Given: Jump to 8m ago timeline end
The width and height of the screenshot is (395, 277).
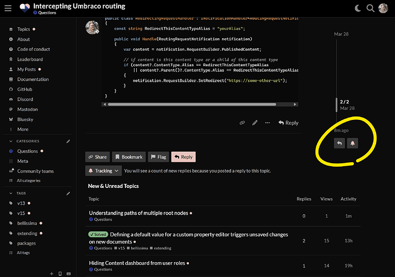Looking at the screenshot, I should pos(341,130).
